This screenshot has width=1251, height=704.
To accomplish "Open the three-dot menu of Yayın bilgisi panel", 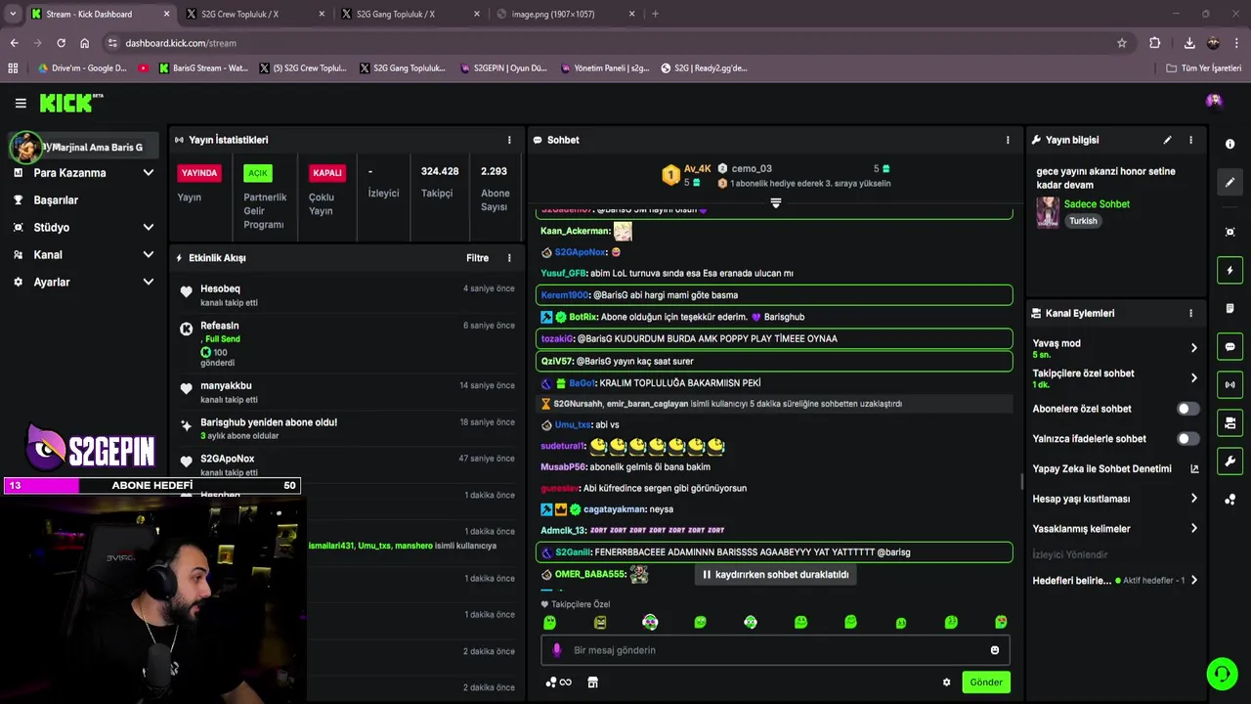I will point(1190,140).
